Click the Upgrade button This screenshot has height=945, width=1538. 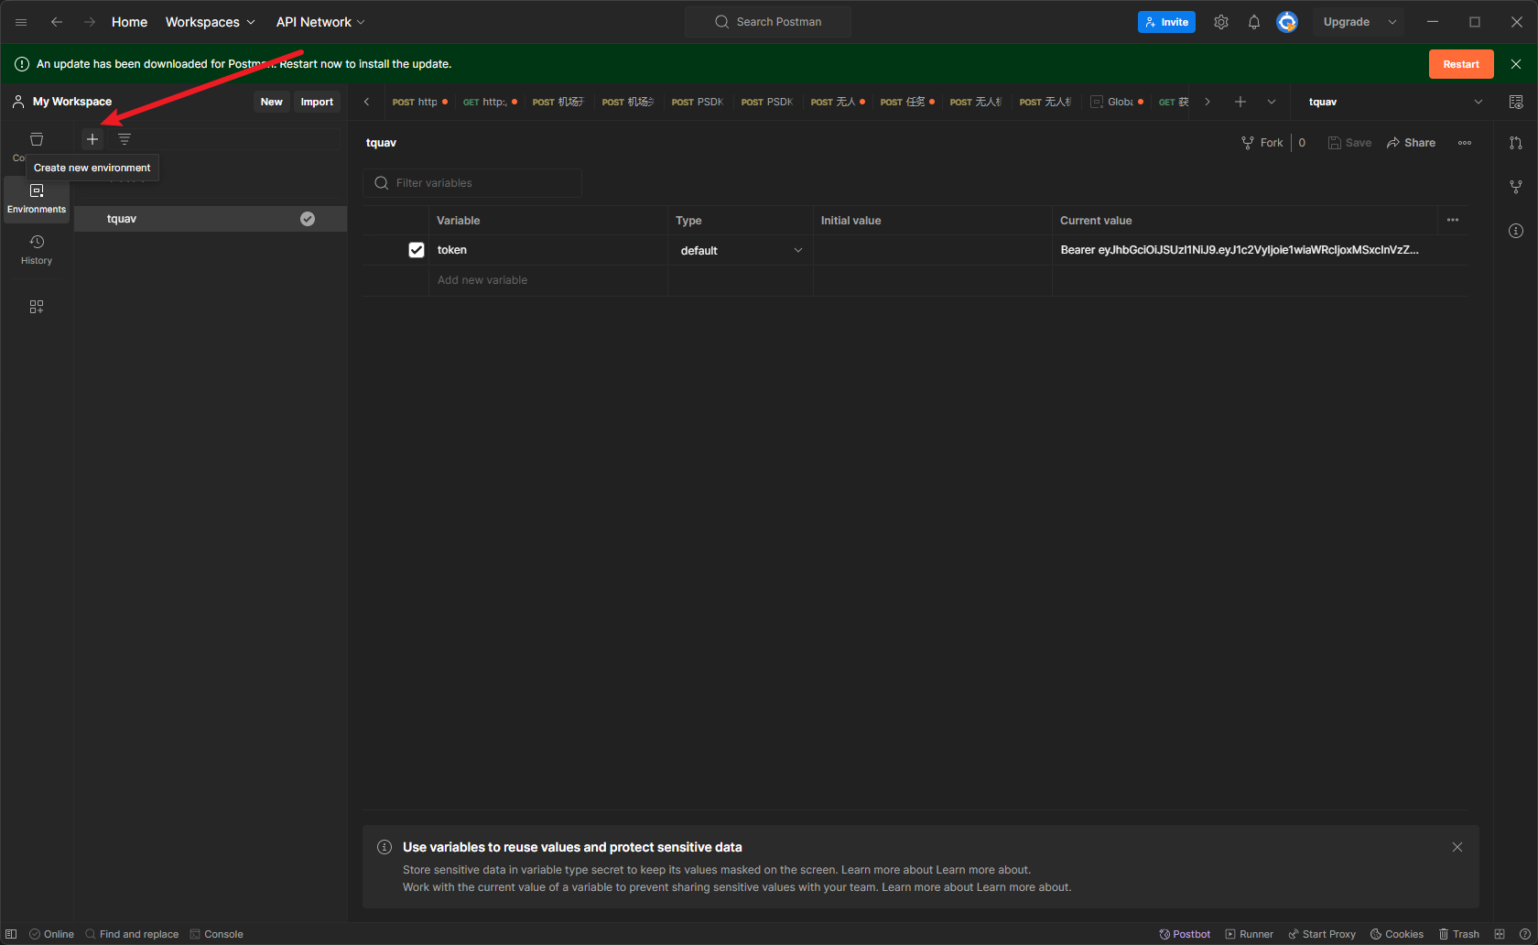(x=1347, y=22)
